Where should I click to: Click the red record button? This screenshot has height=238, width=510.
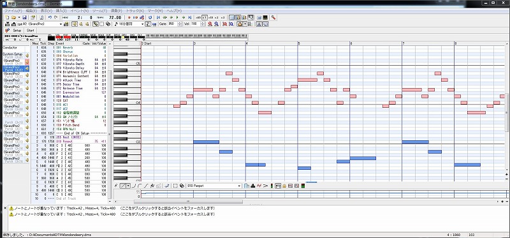pyautogui.click(x=129, y=17)
